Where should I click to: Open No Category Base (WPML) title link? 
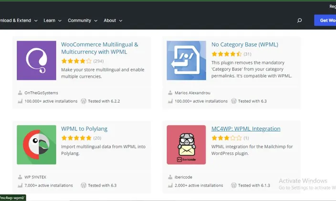(245, 44)
